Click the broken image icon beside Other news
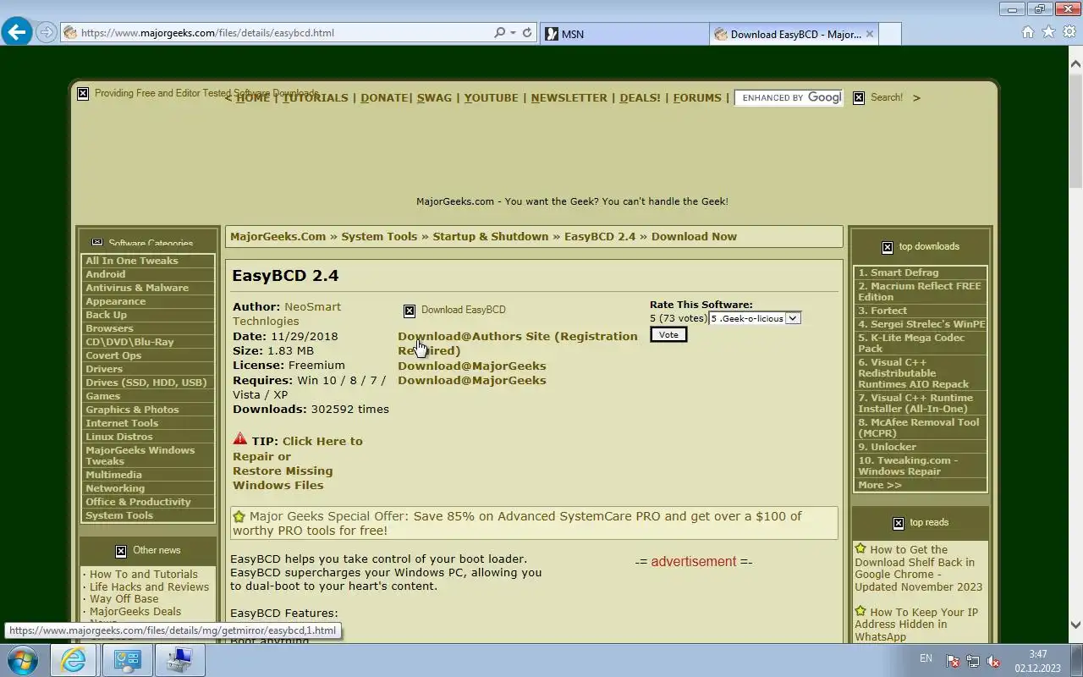The width and height of the screenshot is (1083, 677). [121, 551]
